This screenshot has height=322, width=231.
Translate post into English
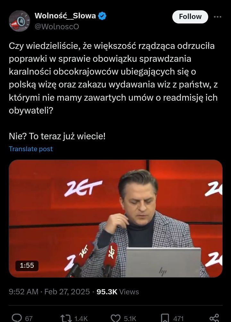(31, 149)
